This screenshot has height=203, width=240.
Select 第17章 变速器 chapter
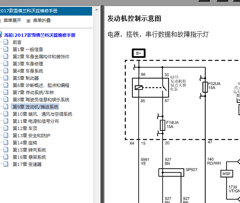click(27, 164)
